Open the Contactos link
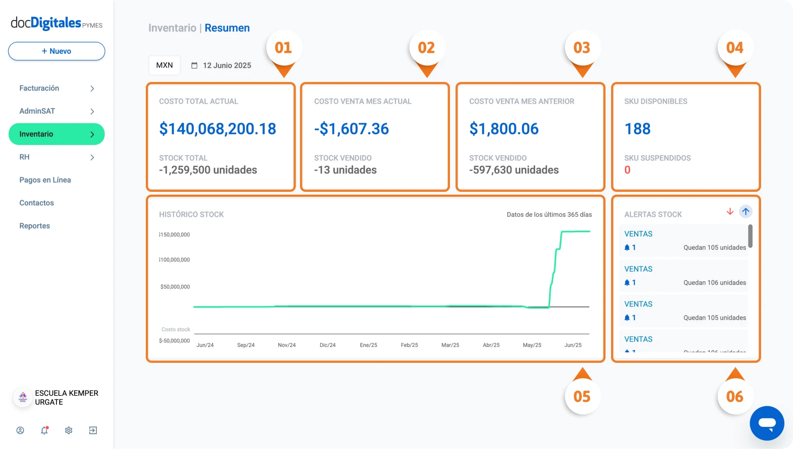Screen dimensions: 793x449 pyautogui.click(x=37, y=203)
